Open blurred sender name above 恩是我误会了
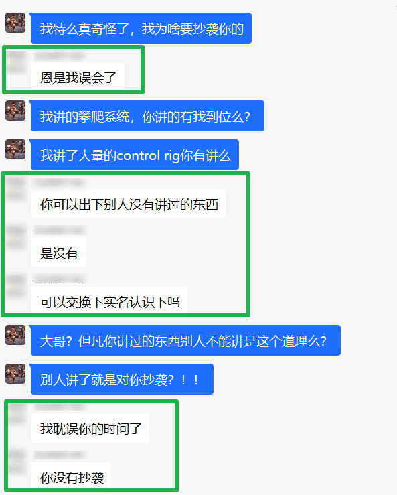The image size is (397, 495). [x=60, y=56]
